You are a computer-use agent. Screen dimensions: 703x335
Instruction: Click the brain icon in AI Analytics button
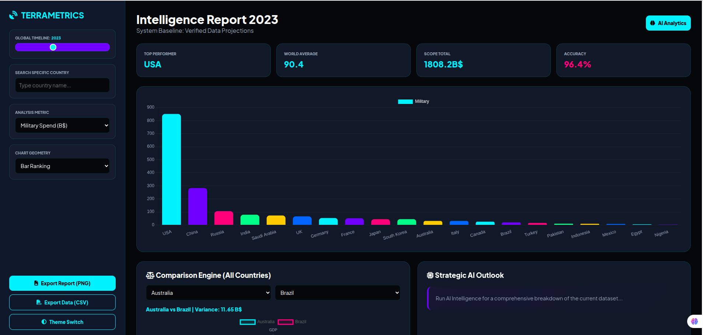(653, 23)
